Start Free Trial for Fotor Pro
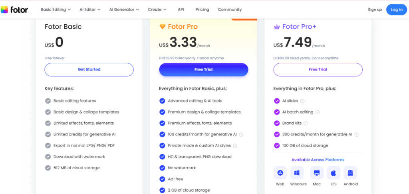Viewport: 409px width, 194px height. pyautogui.click(x=203, y=70)
